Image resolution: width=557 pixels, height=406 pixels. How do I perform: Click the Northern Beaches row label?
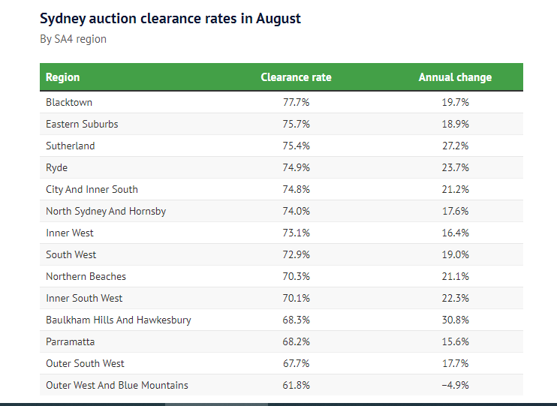click(86, 276)
